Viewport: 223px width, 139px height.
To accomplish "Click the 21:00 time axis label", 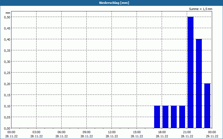I will point(187,132).
